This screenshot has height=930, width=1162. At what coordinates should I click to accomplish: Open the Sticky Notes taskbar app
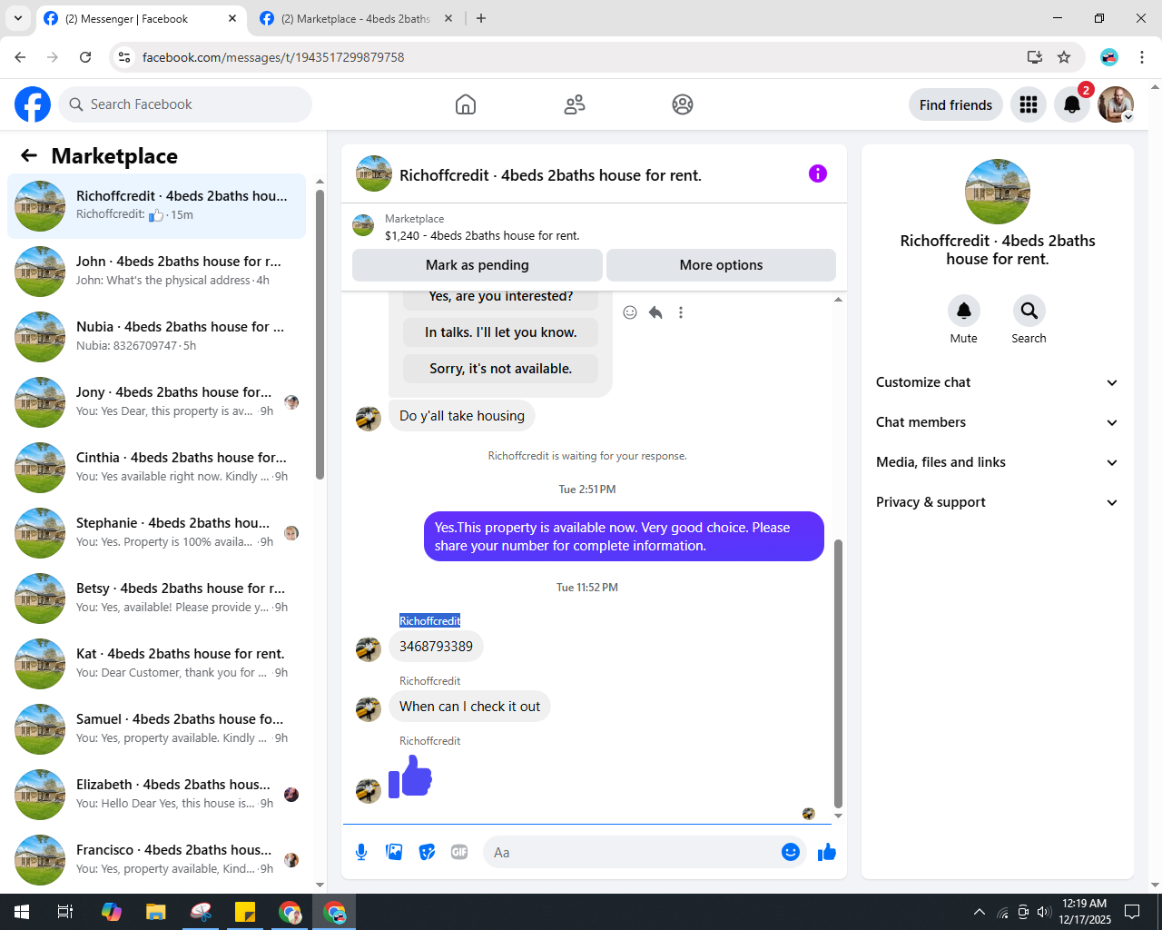(x=245, y=912)
